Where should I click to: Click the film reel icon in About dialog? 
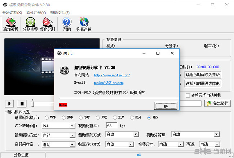pos(64,70)
